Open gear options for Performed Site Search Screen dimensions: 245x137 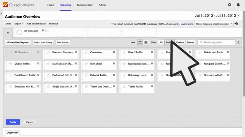pos(76,75)
